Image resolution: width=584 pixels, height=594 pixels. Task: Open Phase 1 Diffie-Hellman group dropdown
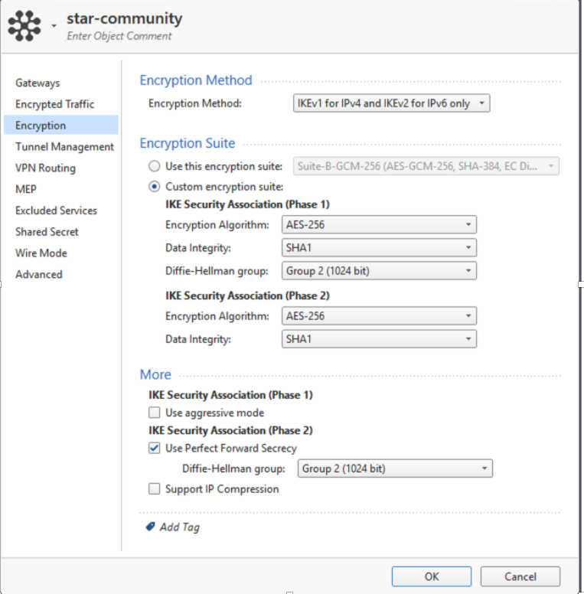[379, 270]
